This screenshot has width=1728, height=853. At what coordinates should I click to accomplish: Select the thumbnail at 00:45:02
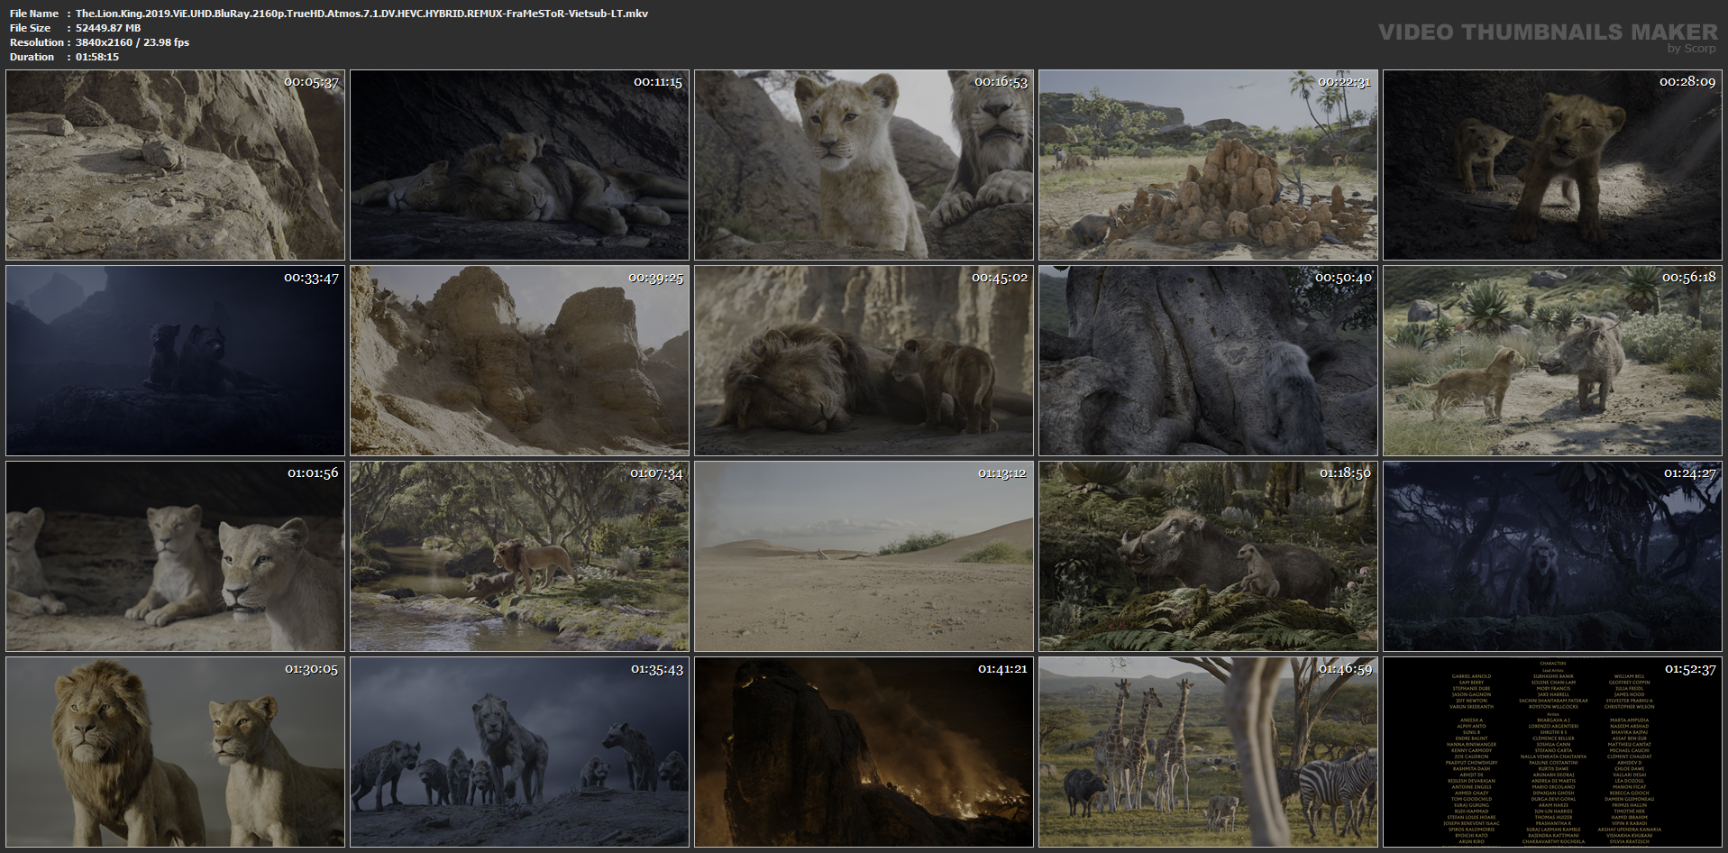click(x=864, y=361)
